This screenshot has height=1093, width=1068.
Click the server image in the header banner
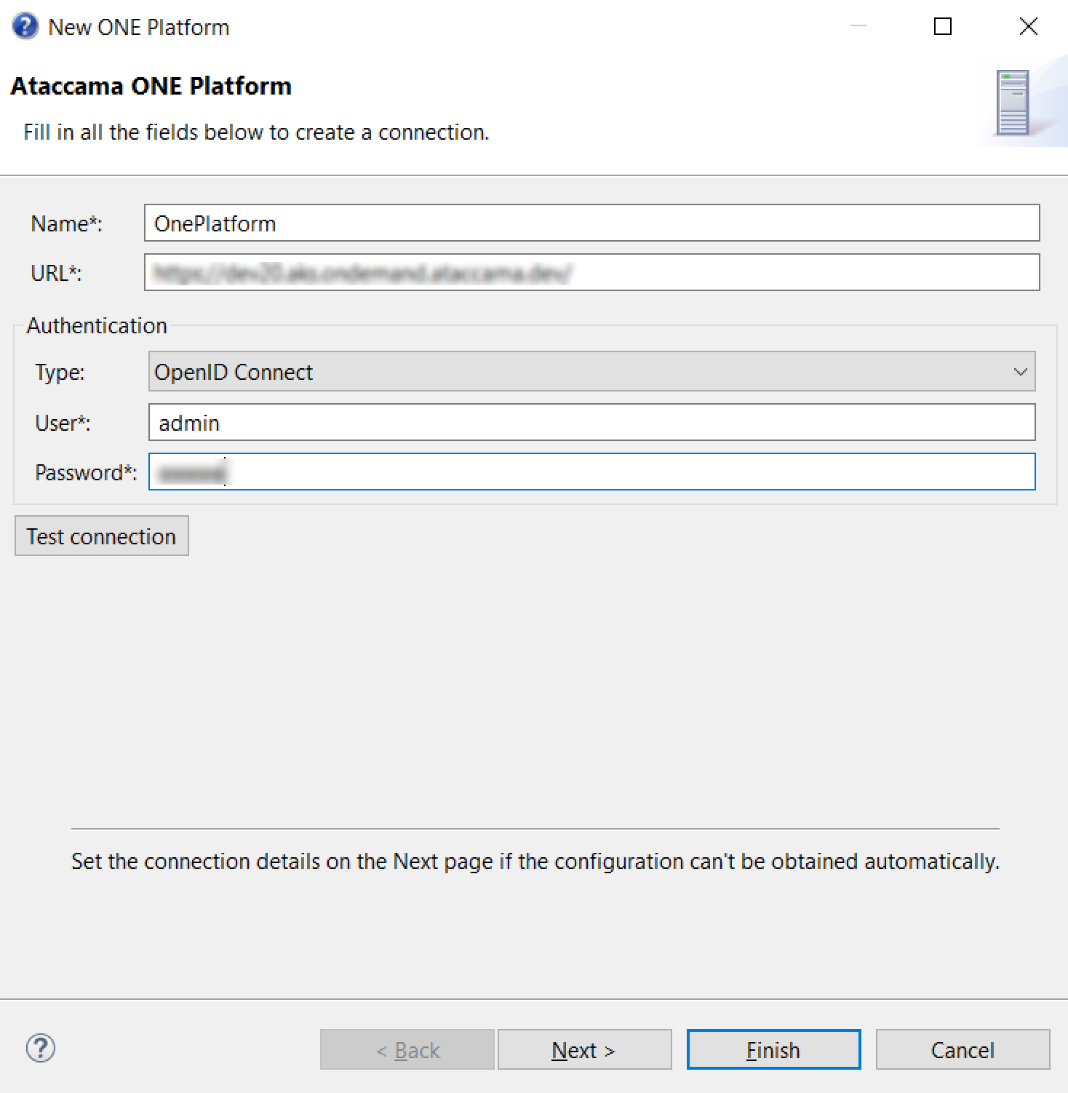[1013, 103]
